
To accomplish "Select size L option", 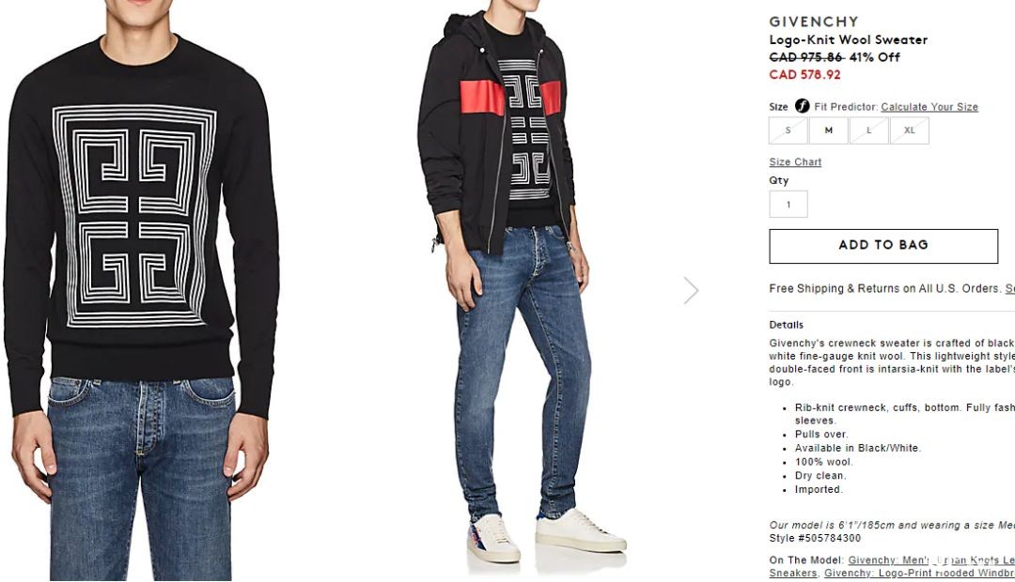I will (x=868, y=130).
